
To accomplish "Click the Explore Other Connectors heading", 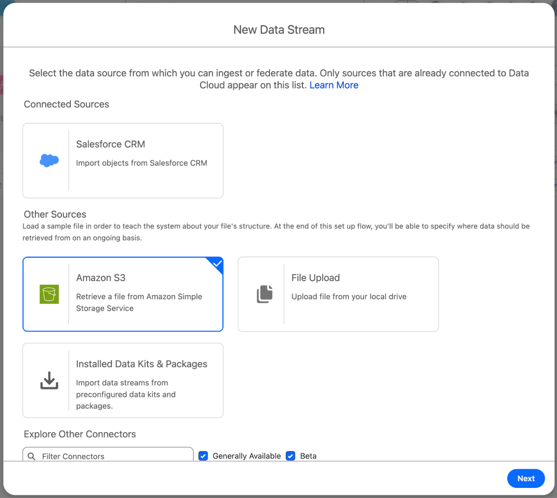I will click(x=80, y=434).
